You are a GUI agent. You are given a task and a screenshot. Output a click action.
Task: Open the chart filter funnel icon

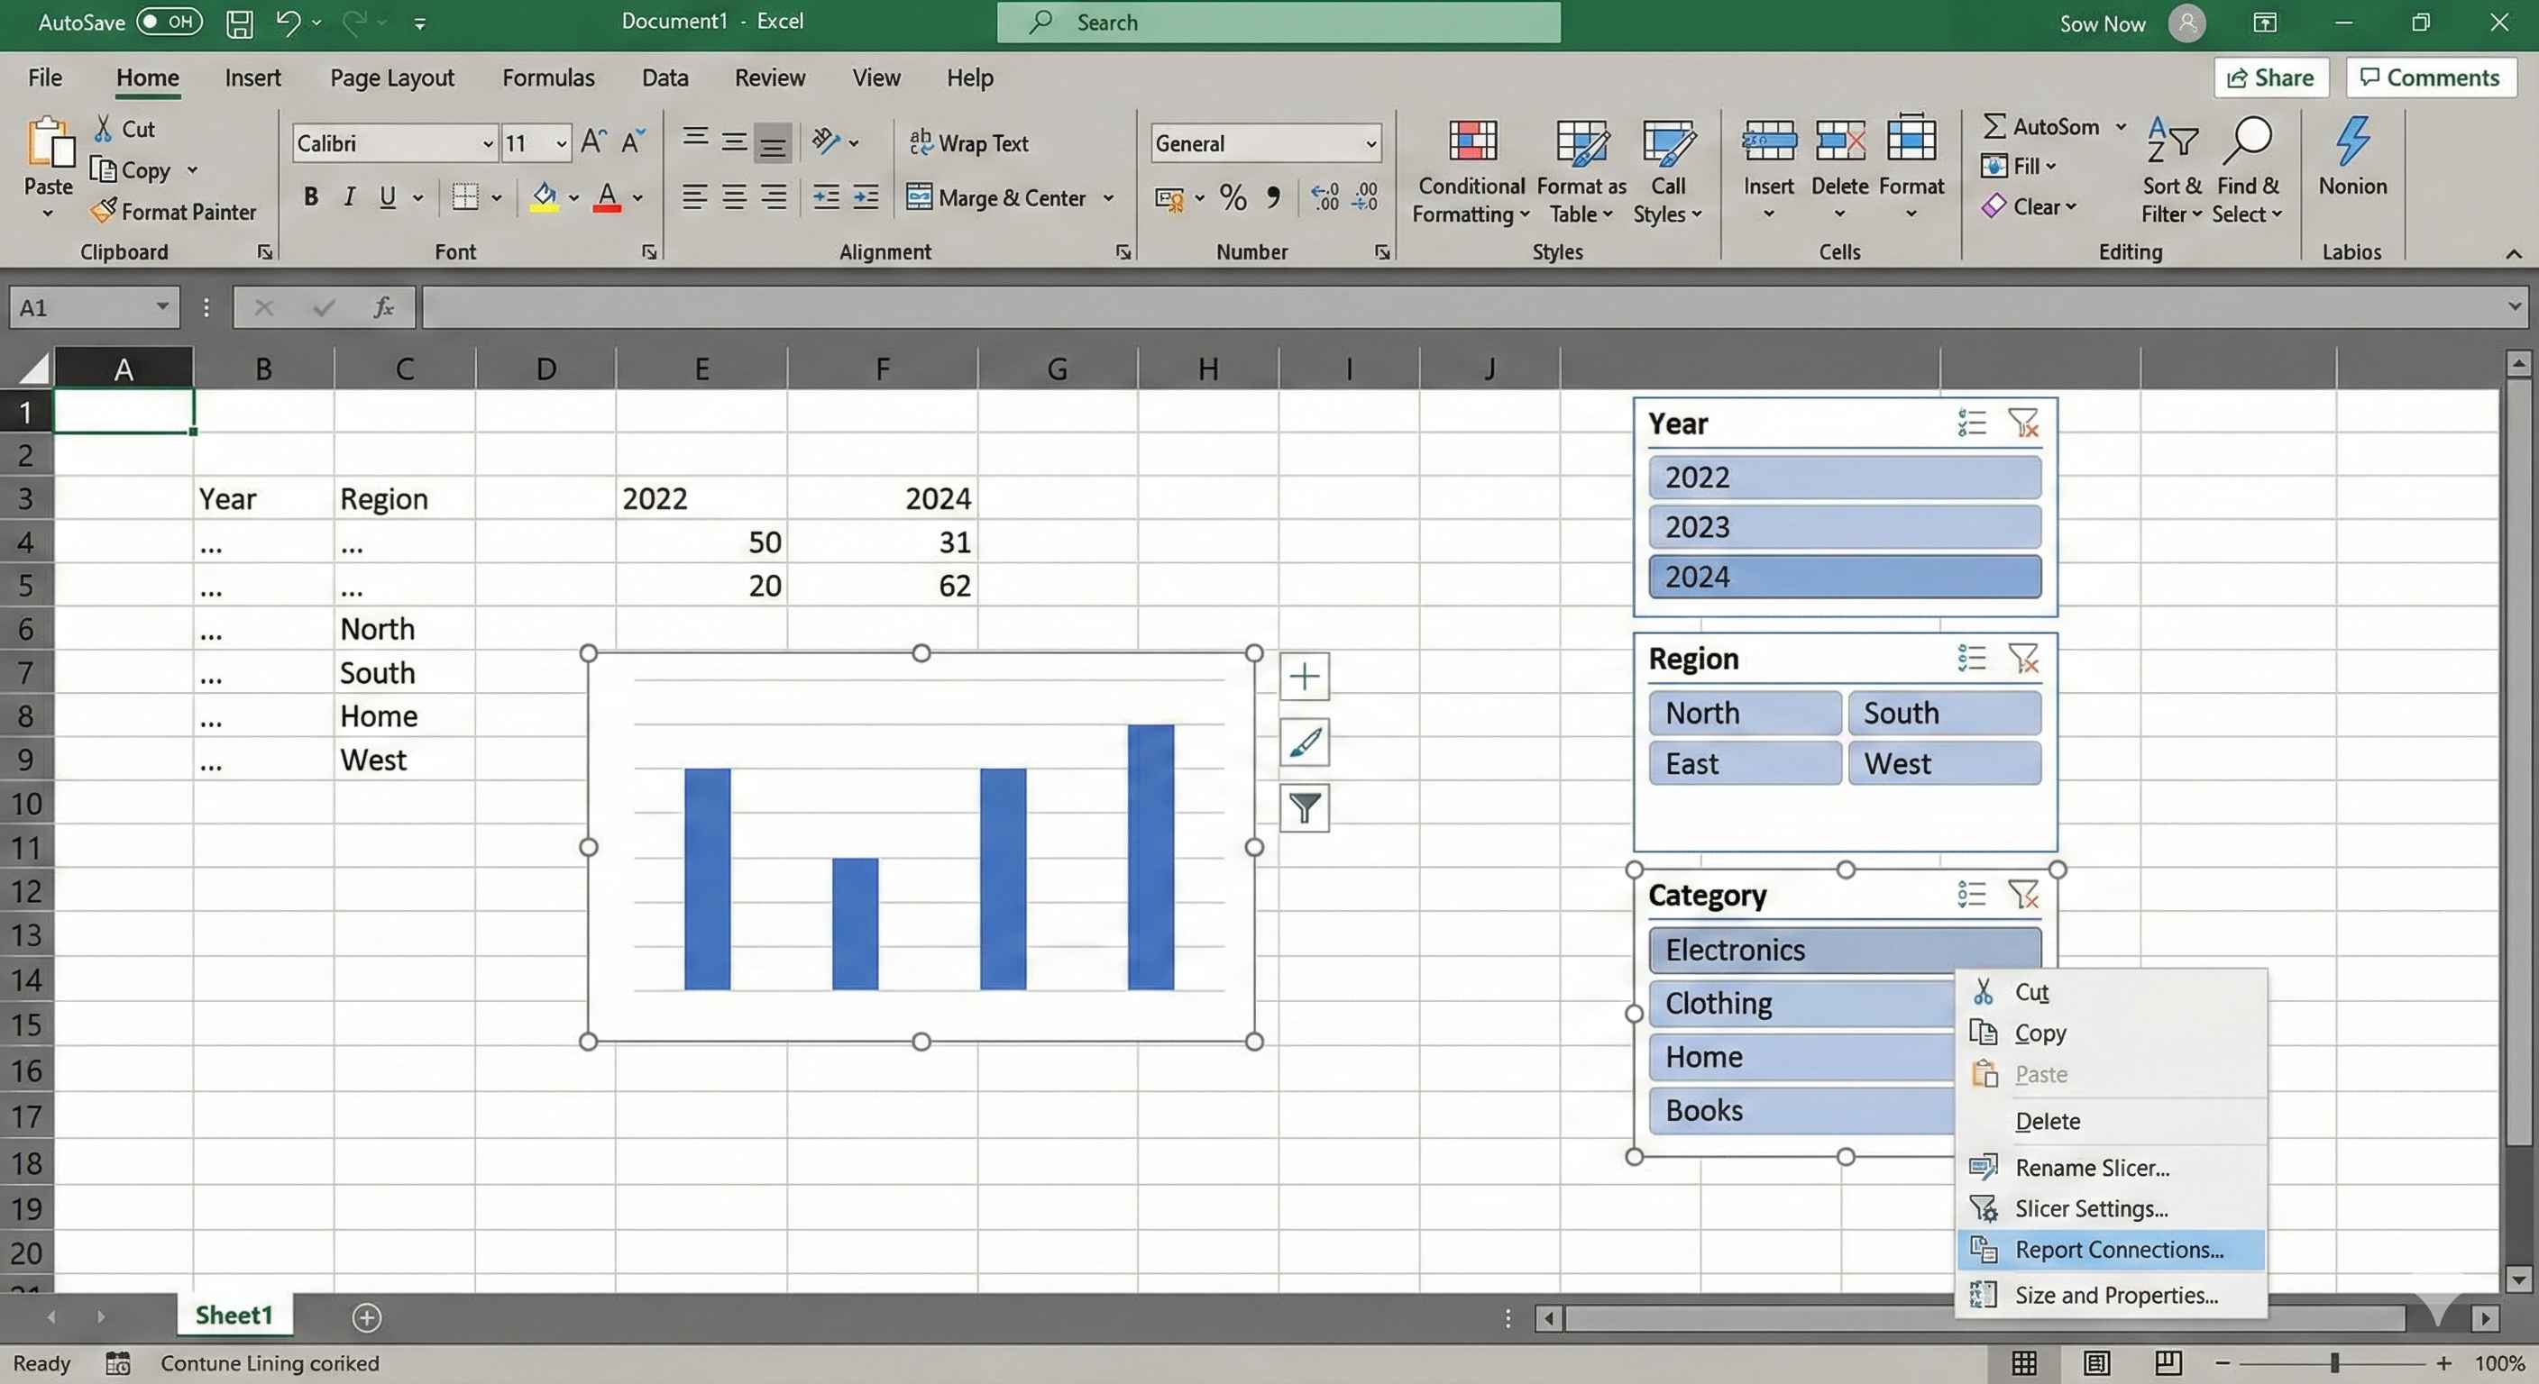pyautogui.click(x=1304, y=807)
